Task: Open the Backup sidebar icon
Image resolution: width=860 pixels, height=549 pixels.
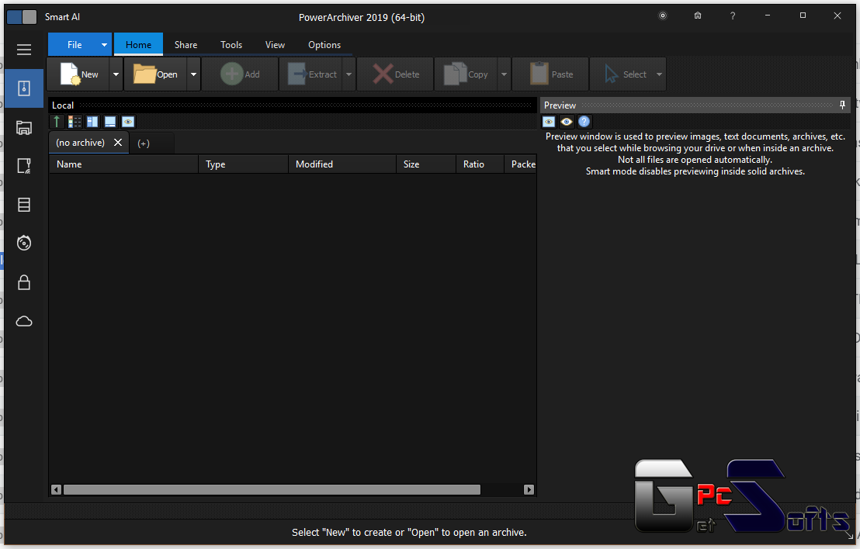Action: (23, 205)
